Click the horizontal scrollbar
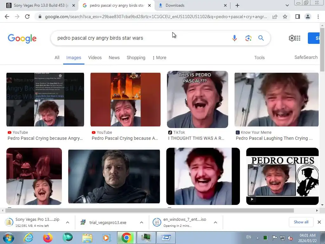 click(149, 210)
